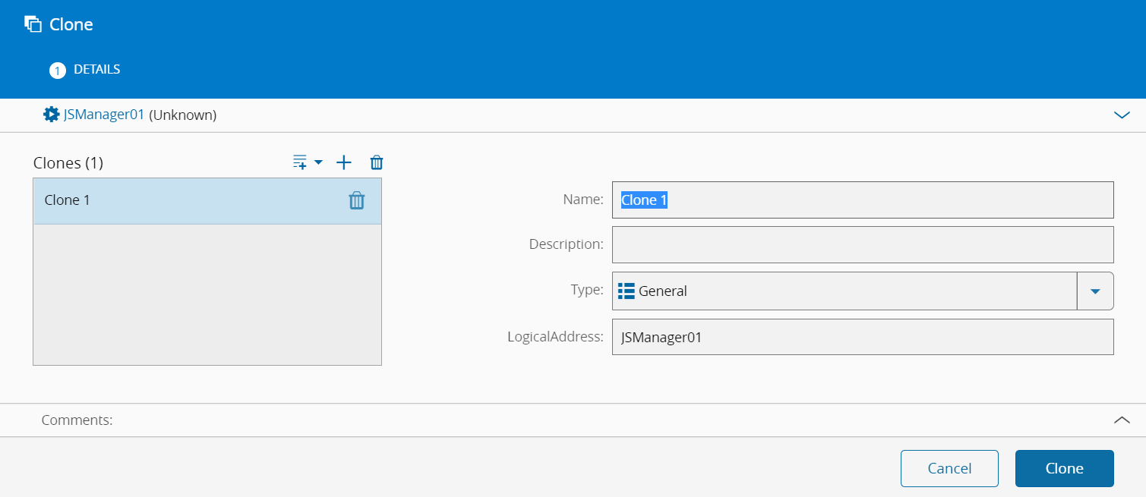
Task: Focus the Description text field
Action: pyautogui.click(x=862, y=245)
